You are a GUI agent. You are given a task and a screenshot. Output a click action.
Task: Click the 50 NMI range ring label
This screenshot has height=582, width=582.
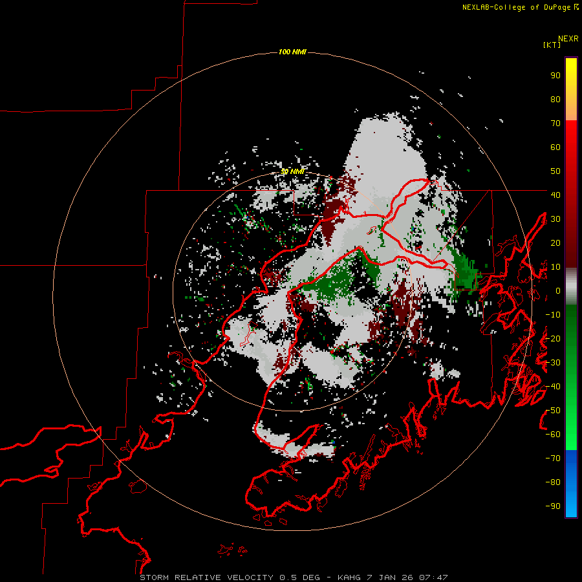pos(292,171)
